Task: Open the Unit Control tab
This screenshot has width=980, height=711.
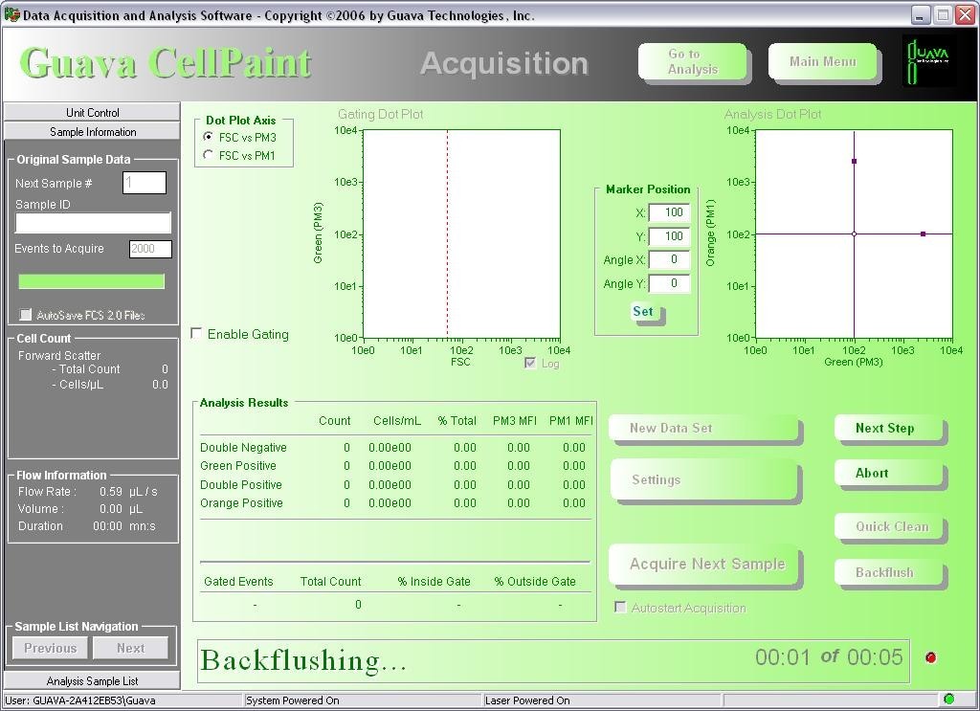Action: [92, 113]
